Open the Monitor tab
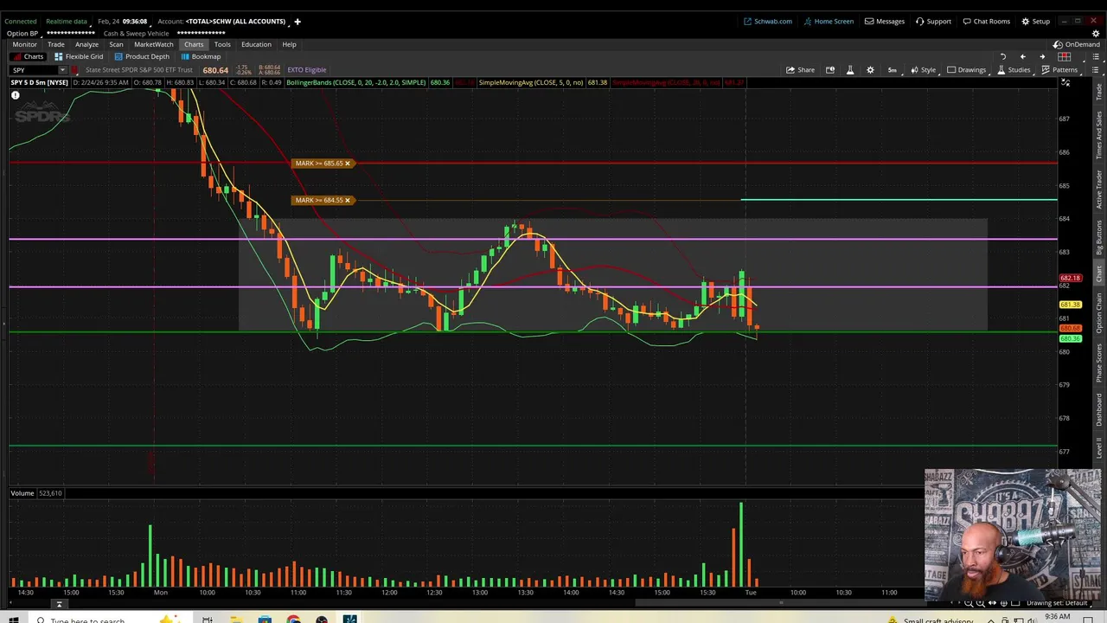This screenshot has height=623, width=1107. click(x=24, y=44)
